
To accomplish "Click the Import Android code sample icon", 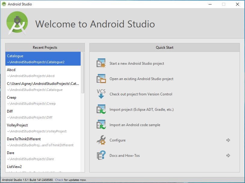I will [x=101, y=125].
